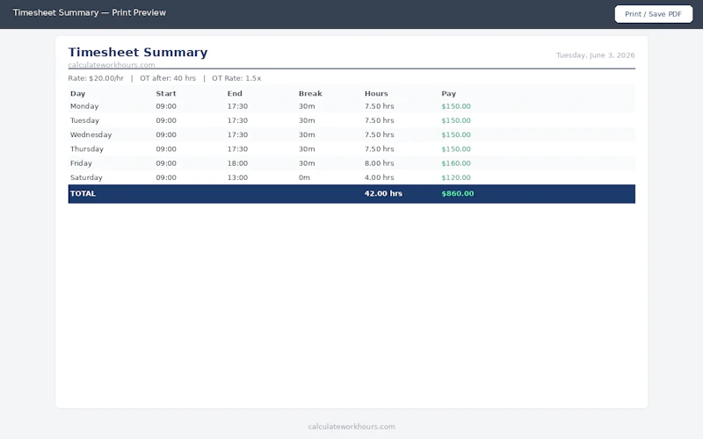Click the OT after: 40 hrs text

click(168, 78)
